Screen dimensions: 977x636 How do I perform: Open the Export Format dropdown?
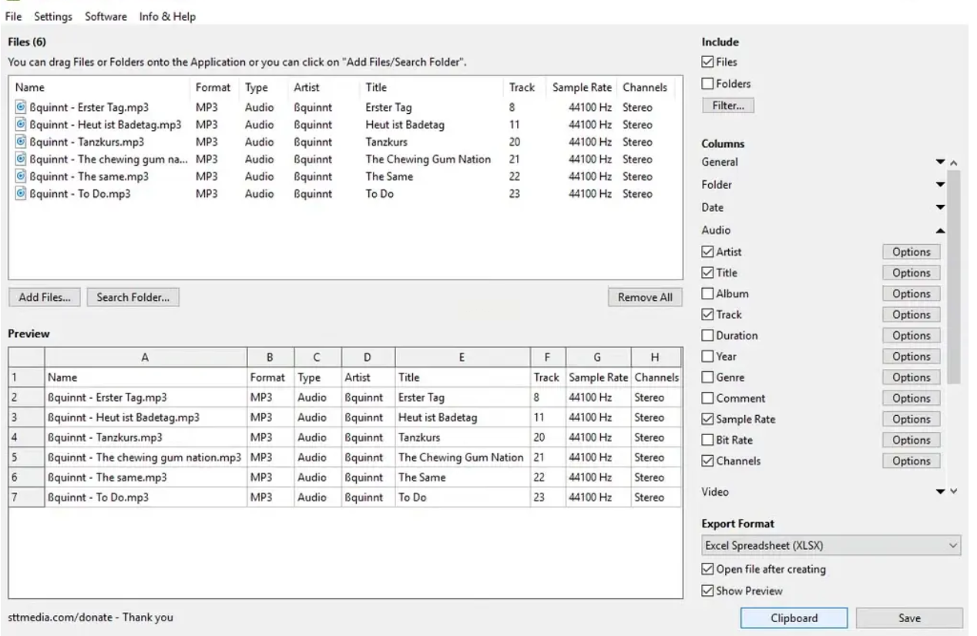(831, 546)
